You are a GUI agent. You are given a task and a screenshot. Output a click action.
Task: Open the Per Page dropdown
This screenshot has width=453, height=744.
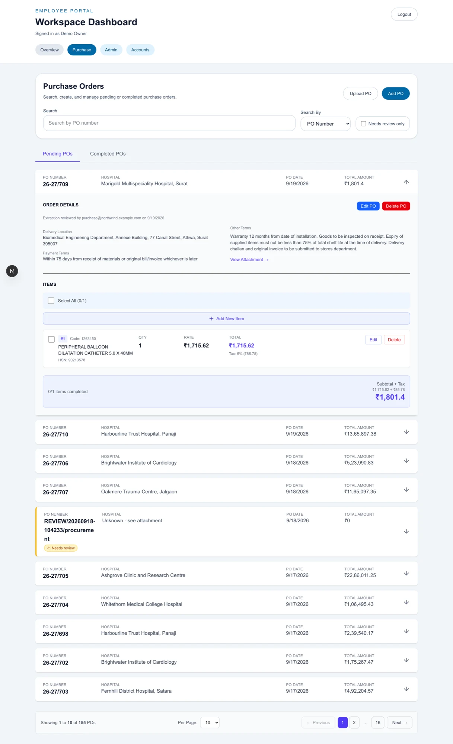point(210,722)
